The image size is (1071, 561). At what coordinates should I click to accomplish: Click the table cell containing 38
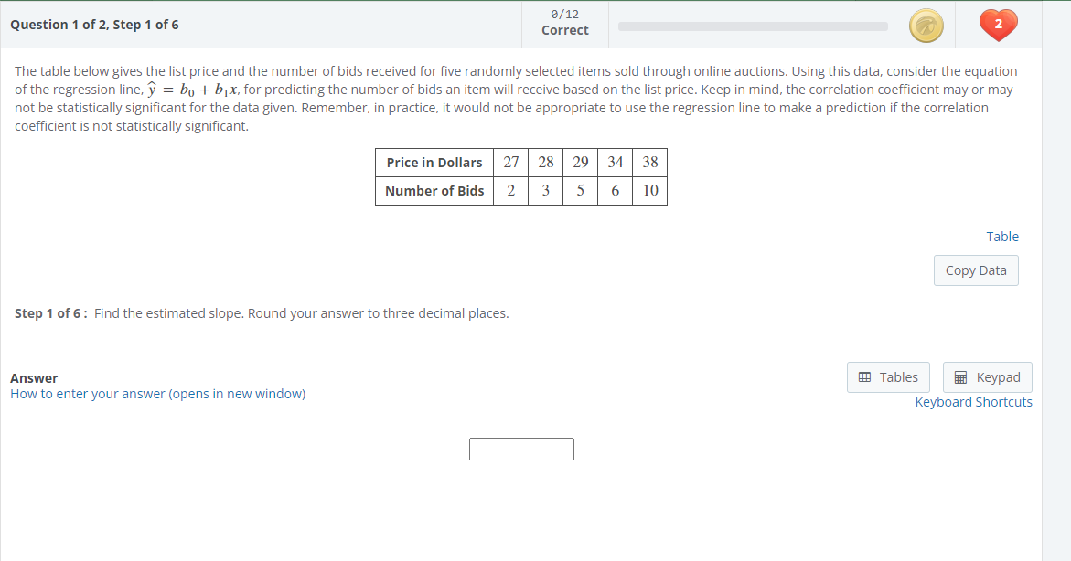pyautogui.click(x=649, y=162)
